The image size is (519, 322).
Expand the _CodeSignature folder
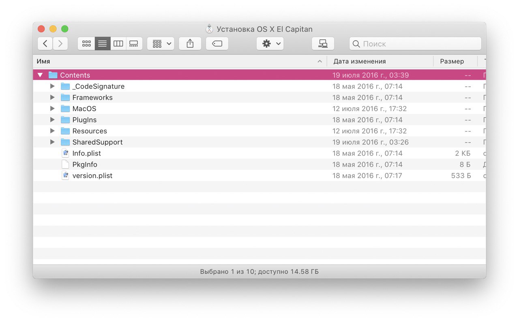point(52,86)
